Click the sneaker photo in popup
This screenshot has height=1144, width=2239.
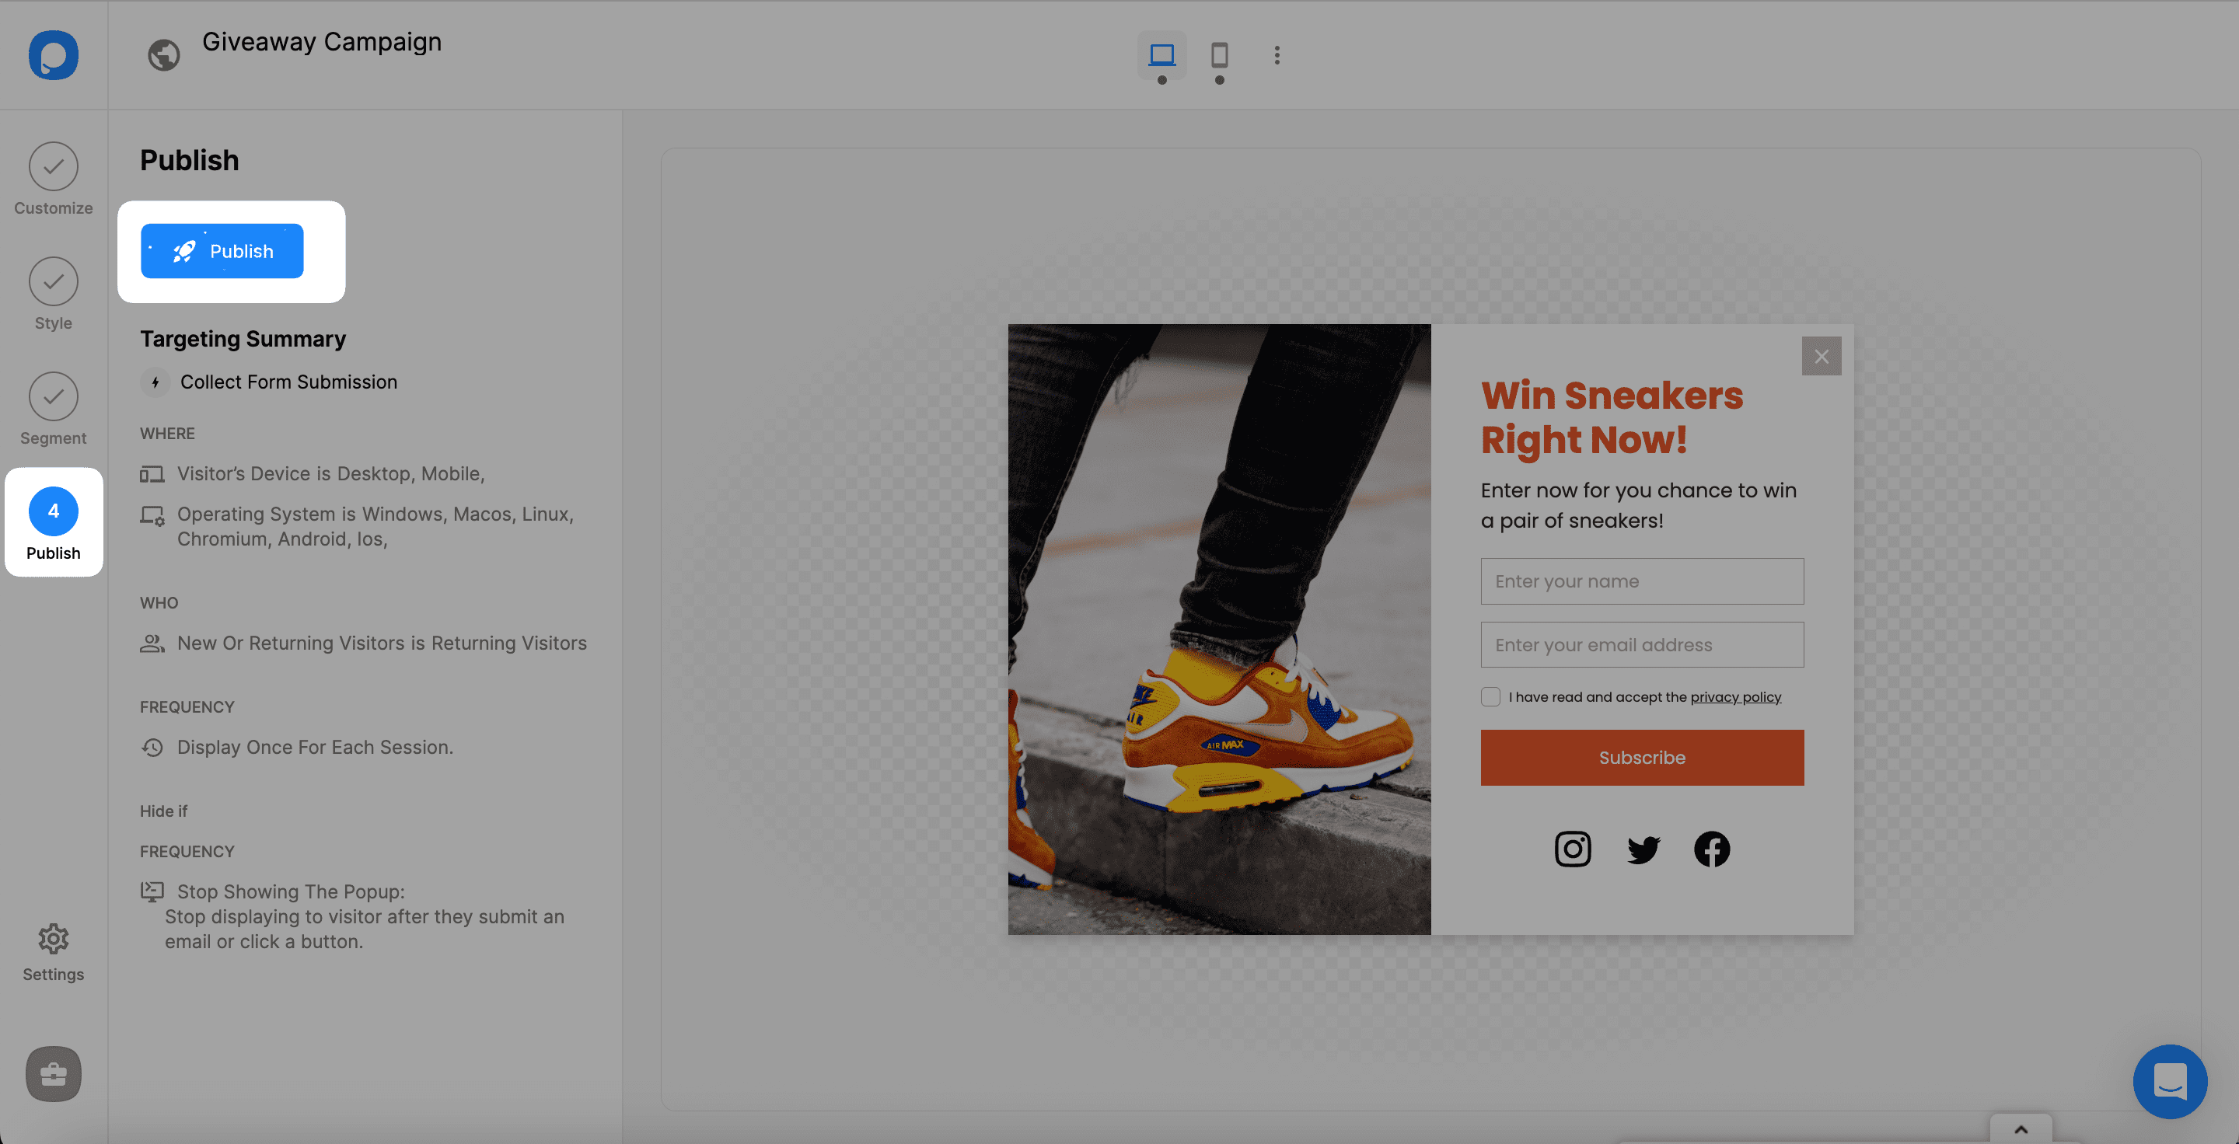click(x=1218, y=629)
